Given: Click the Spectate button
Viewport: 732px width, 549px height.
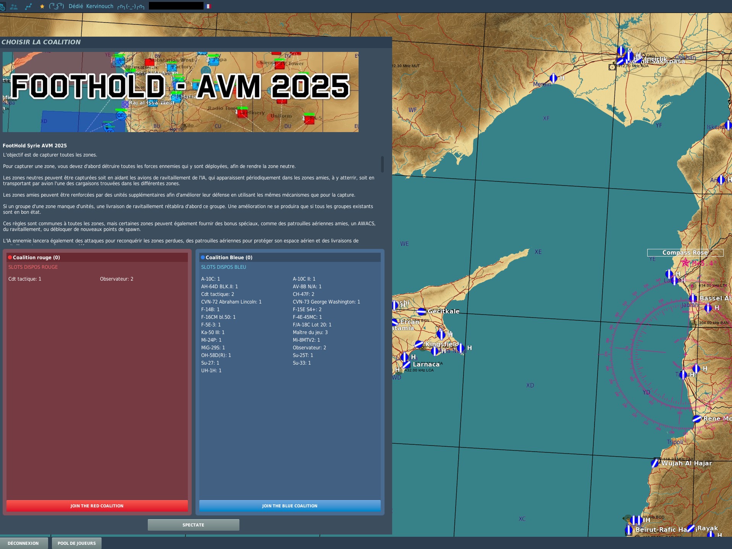Looking at the screenshot, I should tap(194, 525).
